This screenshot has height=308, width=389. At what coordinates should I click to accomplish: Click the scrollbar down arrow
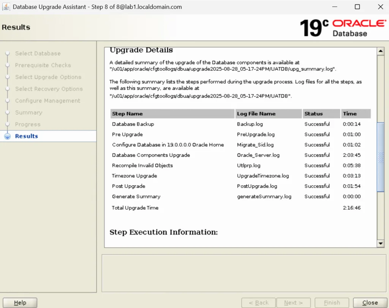[381, 243]
